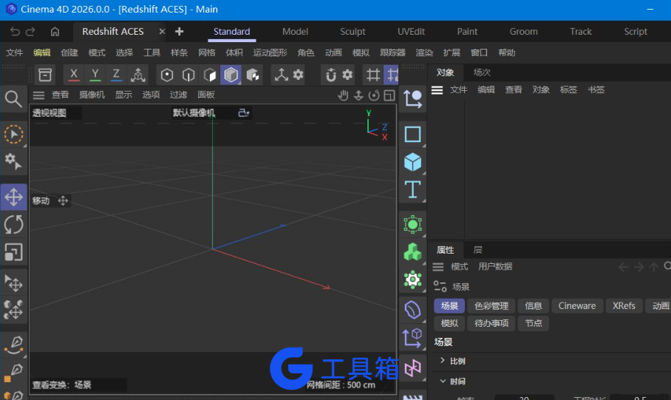Switch to the Groom layout tab
671x400 pixels.
[x=523, y=31]
